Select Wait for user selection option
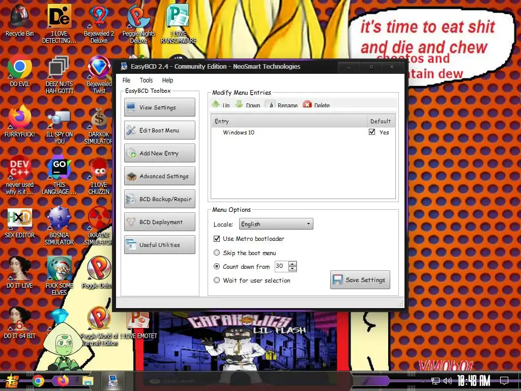 click(217, 281)
